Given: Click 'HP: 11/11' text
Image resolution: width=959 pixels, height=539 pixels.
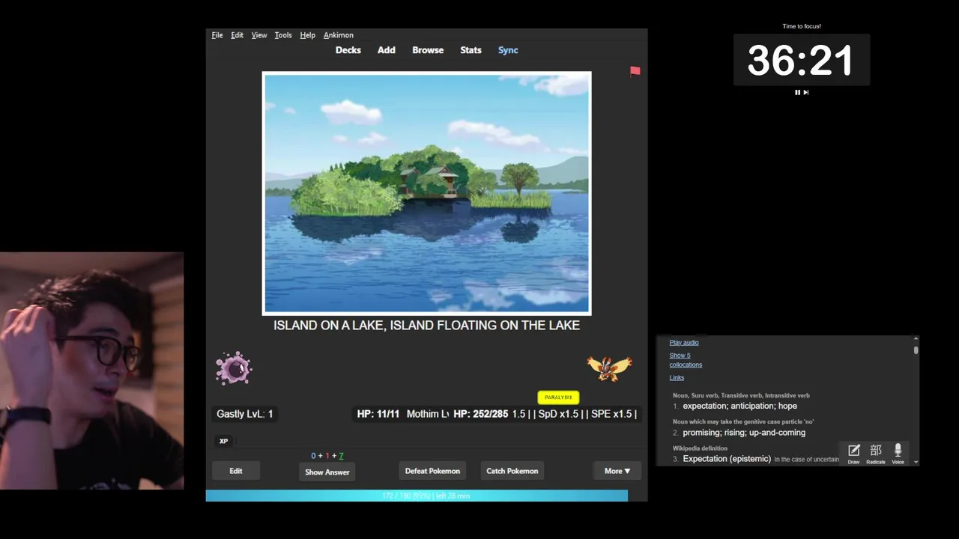Looking at the screenshot, I should pos(378,414).
